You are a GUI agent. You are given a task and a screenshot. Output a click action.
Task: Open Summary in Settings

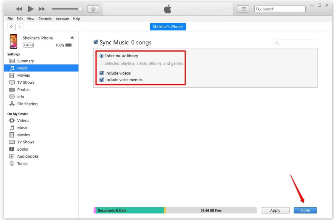[41, 61]
